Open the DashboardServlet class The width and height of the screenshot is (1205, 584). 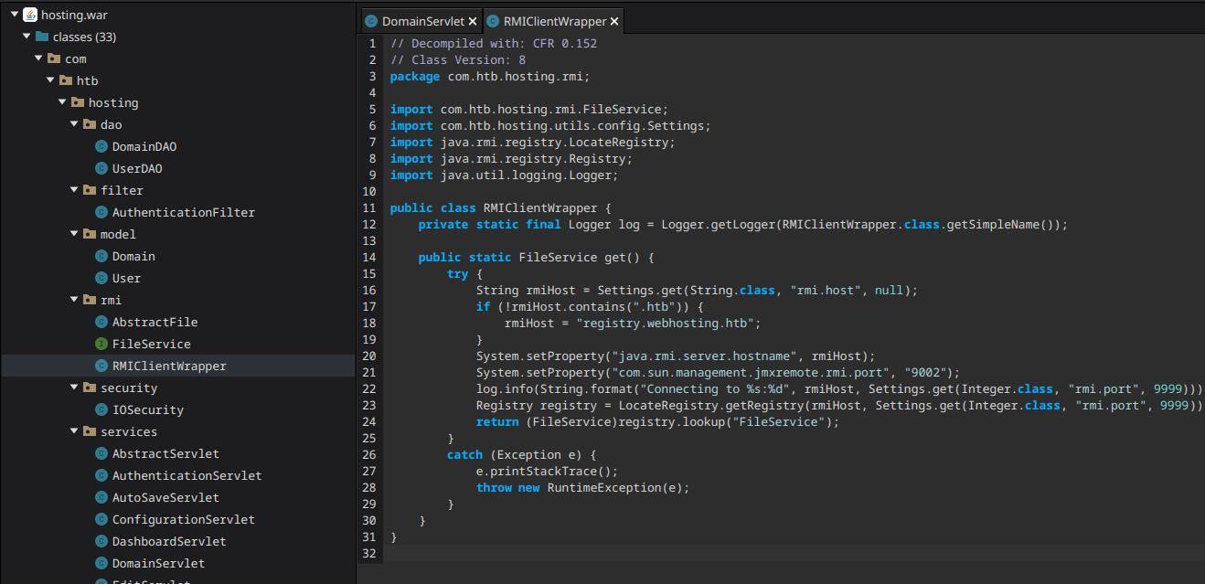169,541
